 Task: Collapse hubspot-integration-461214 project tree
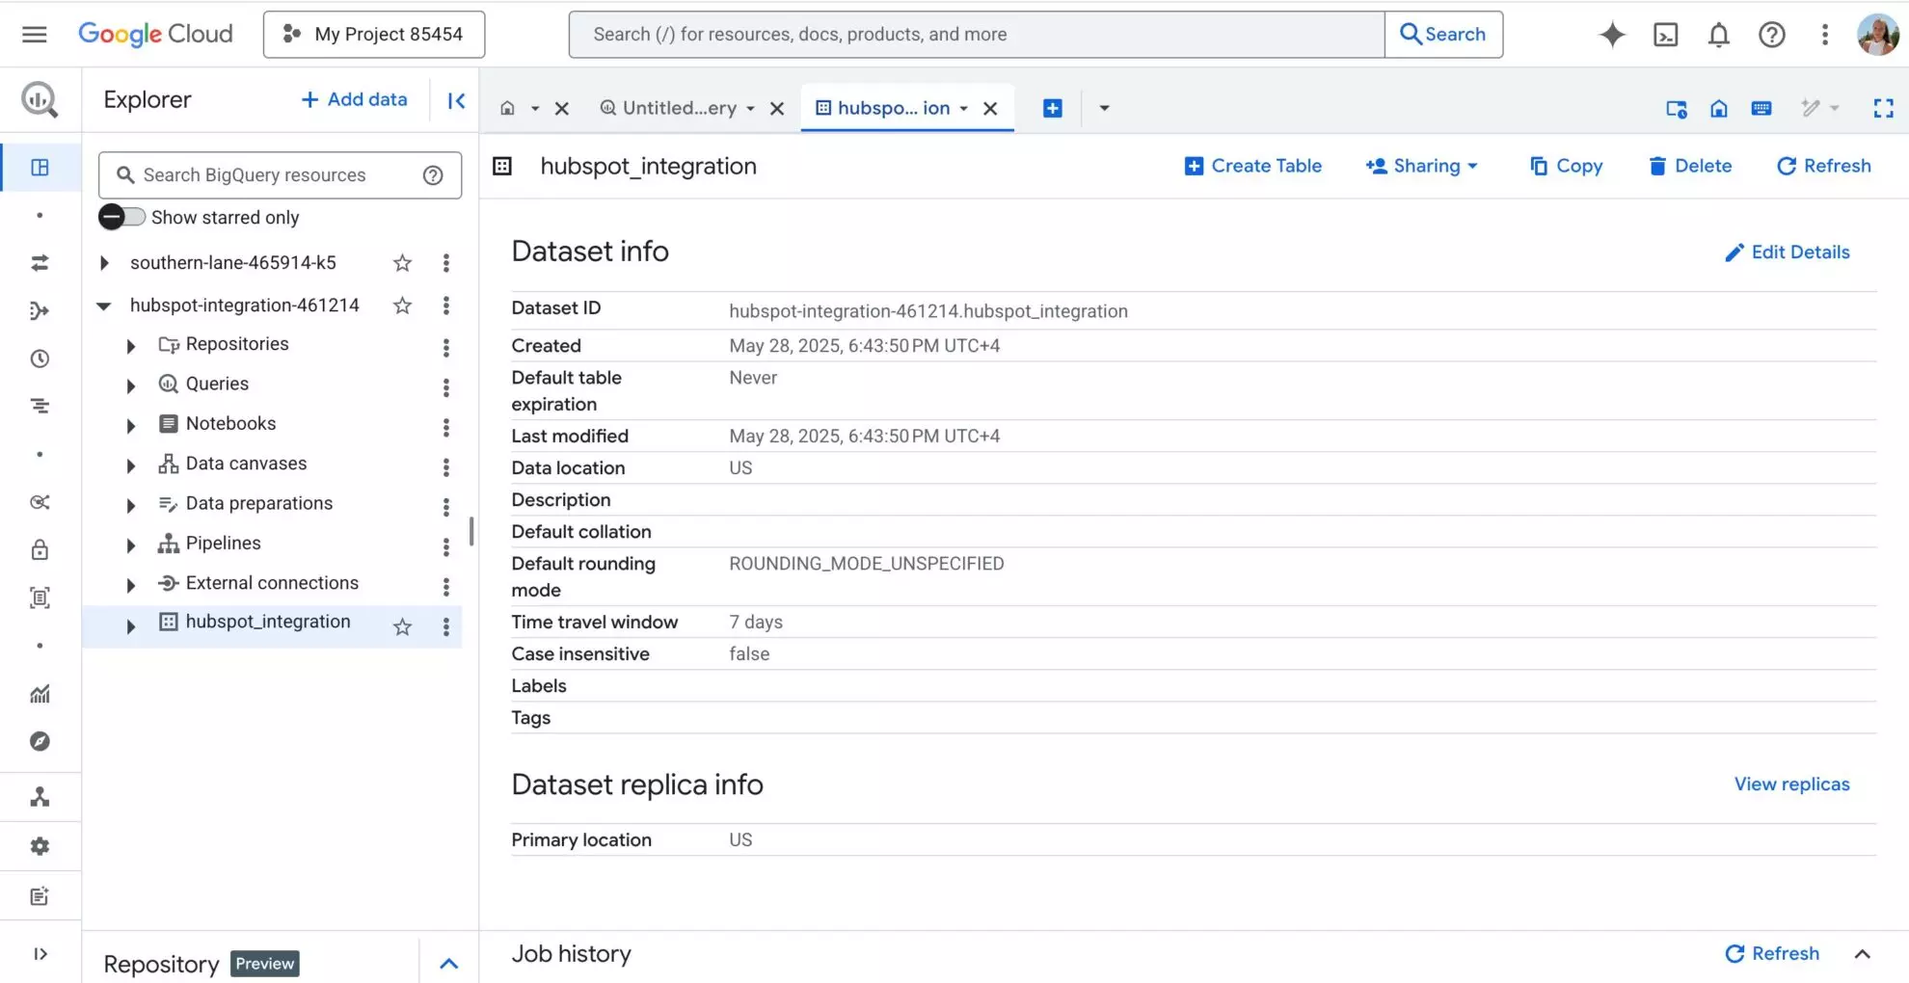click(x=104, y=306)
